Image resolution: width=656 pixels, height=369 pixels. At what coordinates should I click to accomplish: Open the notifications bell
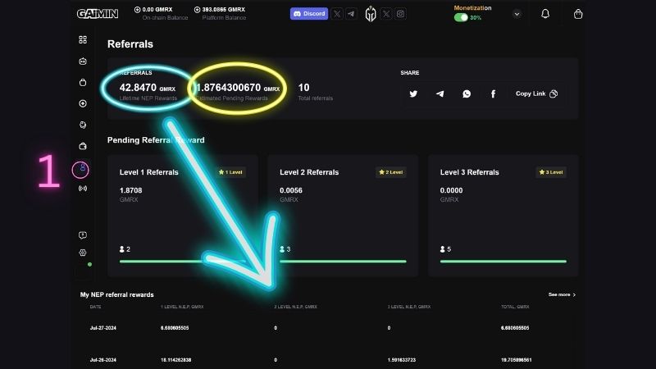[545, 14]
